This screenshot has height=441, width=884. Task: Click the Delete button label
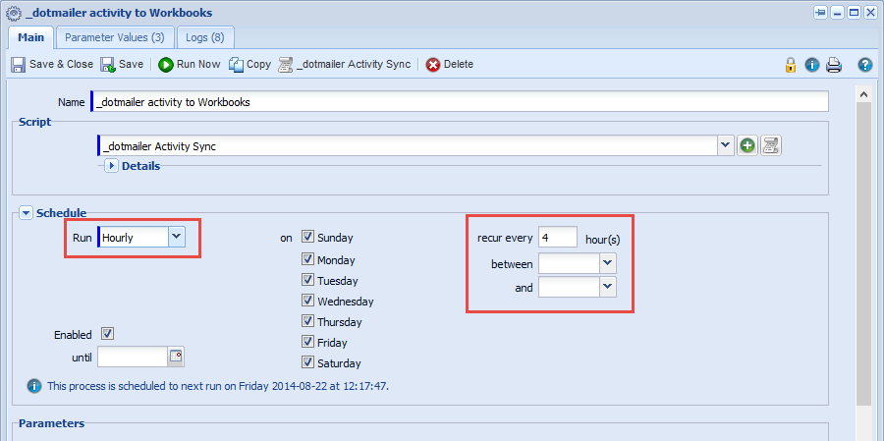click(459, 64)
